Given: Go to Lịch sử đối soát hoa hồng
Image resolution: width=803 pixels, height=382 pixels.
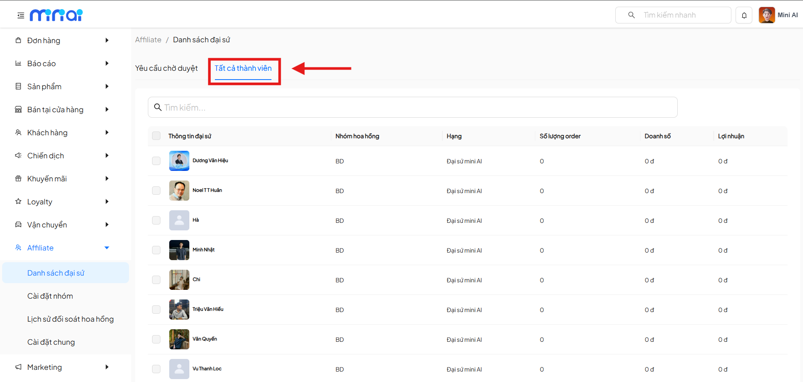Looking at the screenshot, I should tap(70, 319).
